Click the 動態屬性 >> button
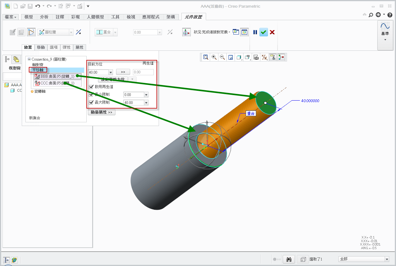The height and width of the screenshot is (266, 396). tap(102, 112)
